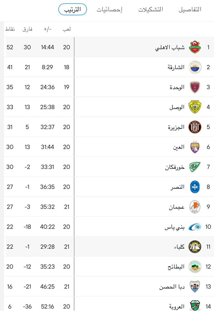Open the Shabab Al Ahli club crest
The image size is (214, 313).
click(x=195, y=47)
